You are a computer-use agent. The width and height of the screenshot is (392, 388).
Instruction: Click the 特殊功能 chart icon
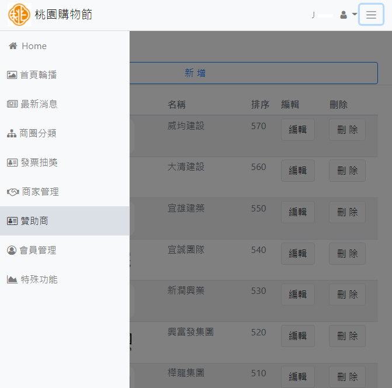coord(12,279)
